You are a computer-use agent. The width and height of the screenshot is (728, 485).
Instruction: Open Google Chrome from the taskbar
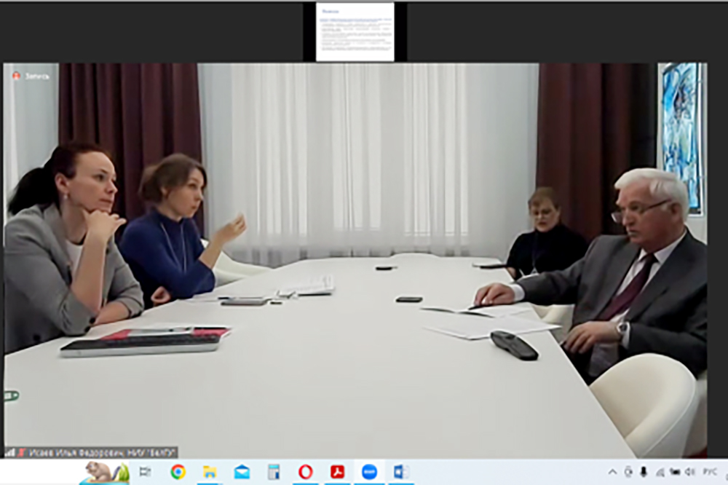178,472
